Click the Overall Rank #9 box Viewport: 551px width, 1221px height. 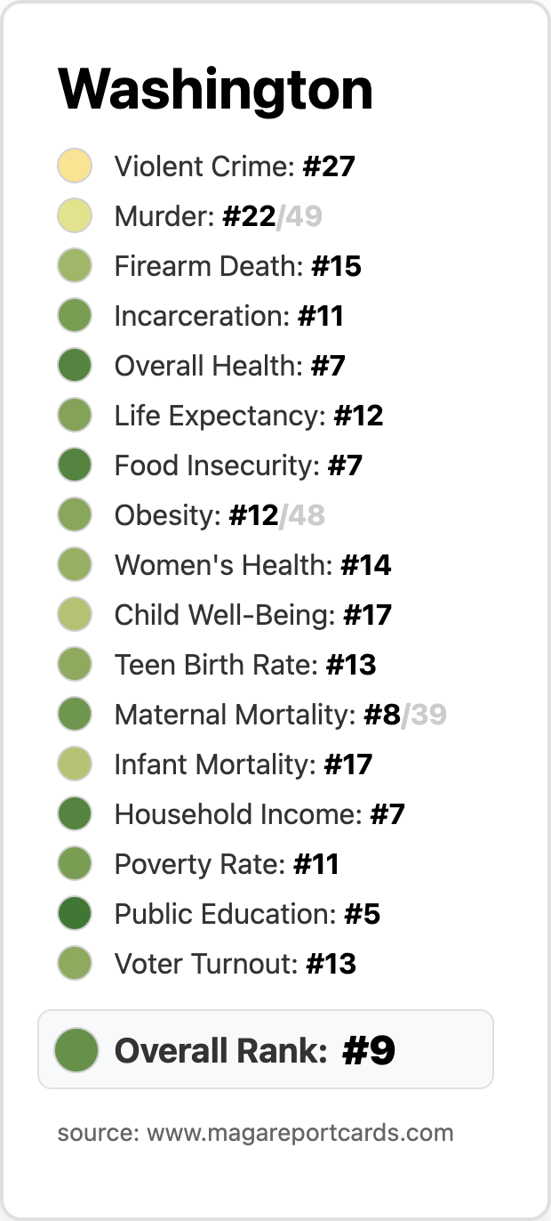point(266,1049)
